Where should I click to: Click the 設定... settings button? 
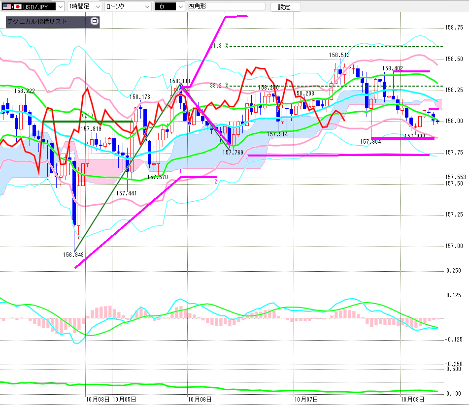pyautogui.click(x=285, y=7)
